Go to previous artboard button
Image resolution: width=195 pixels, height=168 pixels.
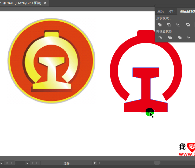[x=11, y=163]
